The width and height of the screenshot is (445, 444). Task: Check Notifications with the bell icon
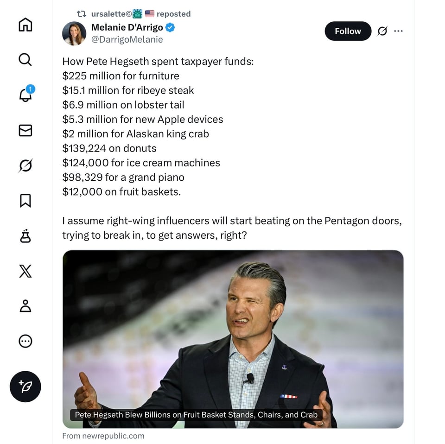(25, 95)
